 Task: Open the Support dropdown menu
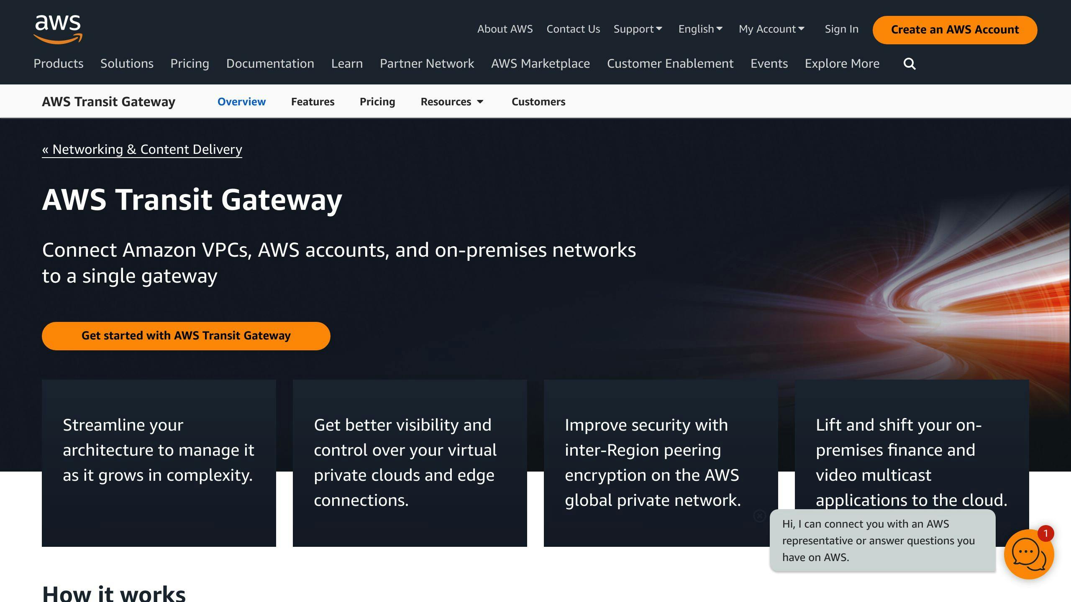[x=636, y=29]
